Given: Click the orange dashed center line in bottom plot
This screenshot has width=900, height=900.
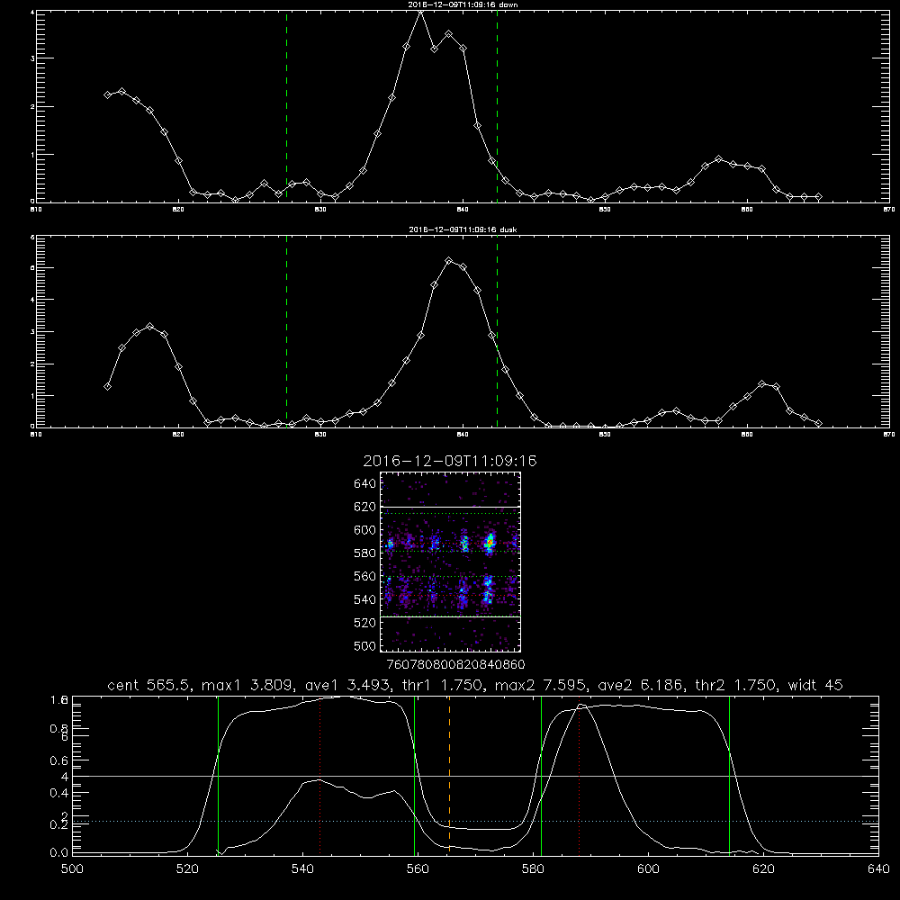Looking at the screenshot, I should (x=449, y=775).
